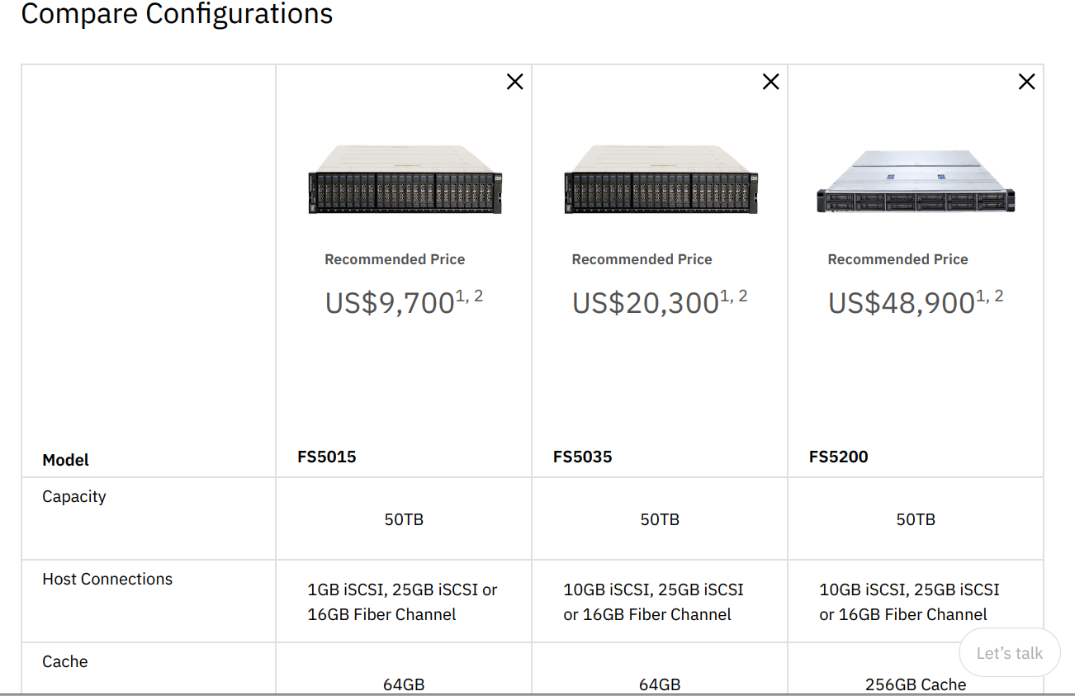Click the FS5035 storage product image

click(661, 181)
